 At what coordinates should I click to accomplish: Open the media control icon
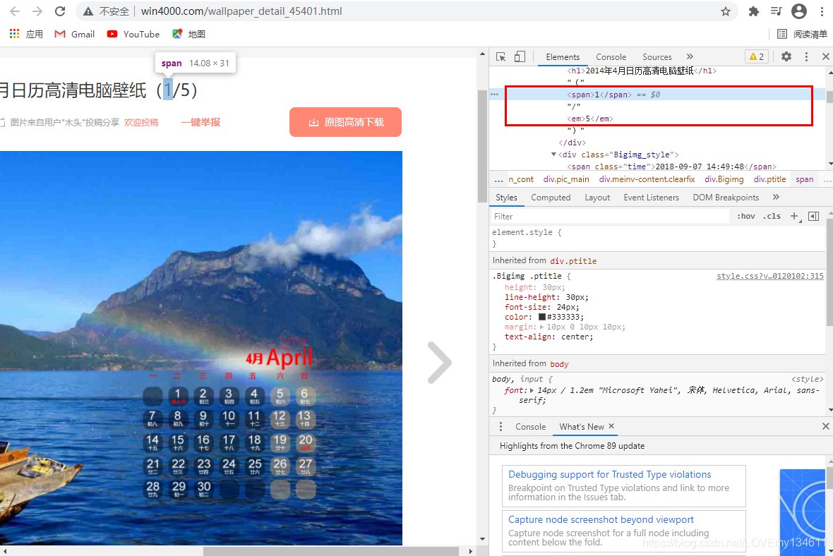coord(776,11)
